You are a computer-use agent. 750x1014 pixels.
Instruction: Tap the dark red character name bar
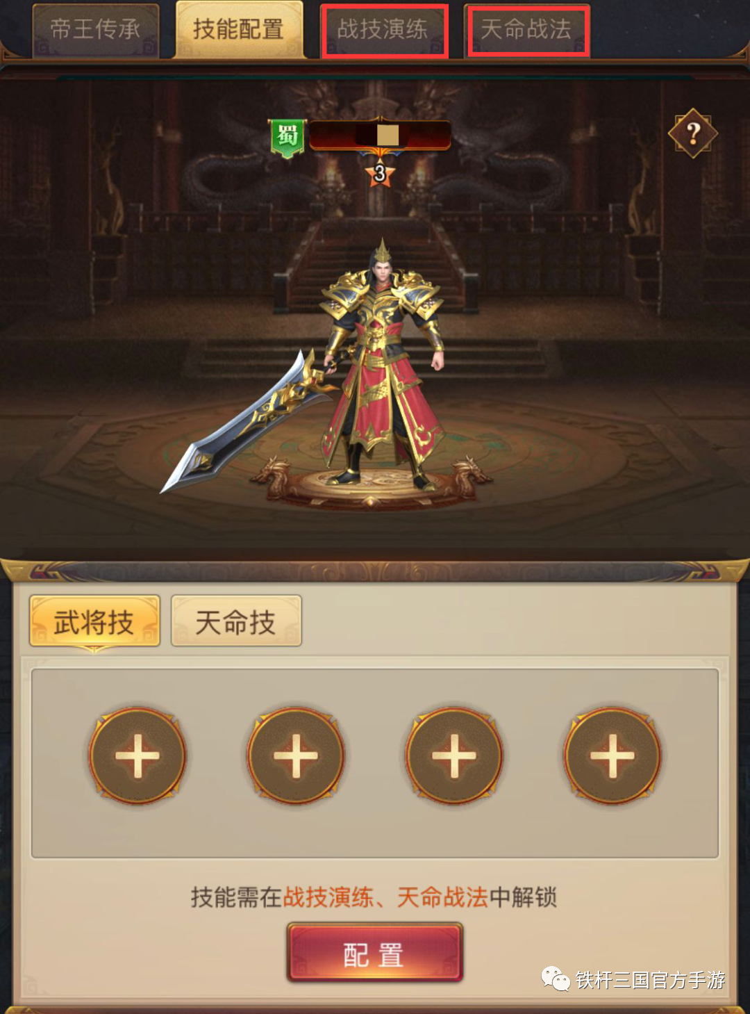380,135
